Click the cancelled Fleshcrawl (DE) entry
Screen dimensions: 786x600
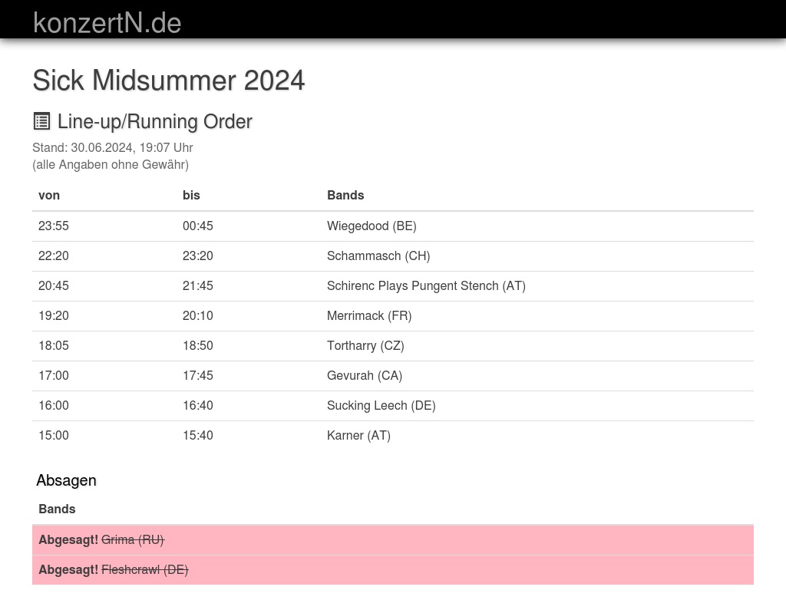click(144, 569)
